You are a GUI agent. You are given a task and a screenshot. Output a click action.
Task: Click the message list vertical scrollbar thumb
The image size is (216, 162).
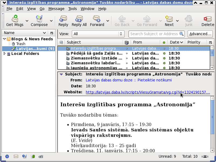(x=212, y=53)
